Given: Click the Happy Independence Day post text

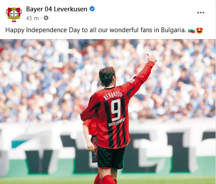Looking at the screenshot, I should click(96, 30).
